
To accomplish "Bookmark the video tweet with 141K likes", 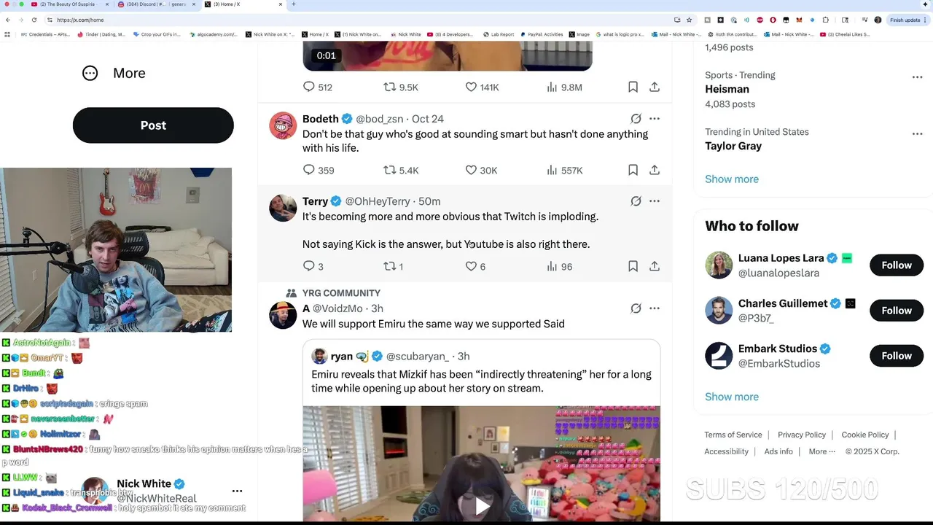I will (633, 87).
